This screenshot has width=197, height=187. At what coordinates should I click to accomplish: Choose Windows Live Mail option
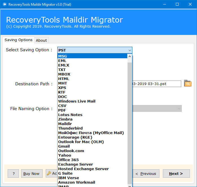(x=93, y=101)
